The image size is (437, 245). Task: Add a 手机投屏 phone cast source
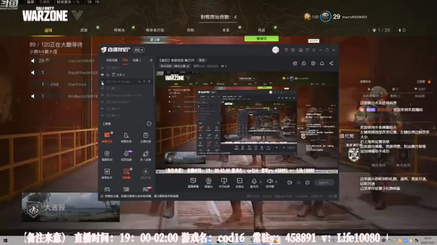pyautogui.click(x=224, y=182)
